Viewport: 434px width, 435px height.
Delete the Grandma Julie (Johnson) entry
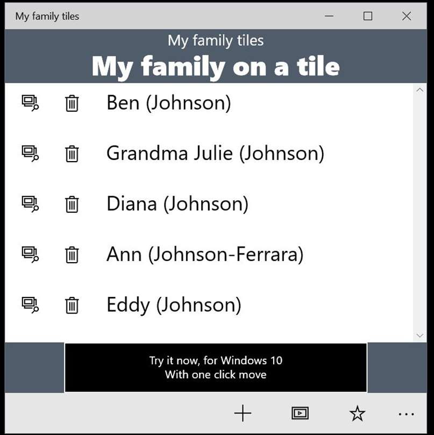[72, 154]
